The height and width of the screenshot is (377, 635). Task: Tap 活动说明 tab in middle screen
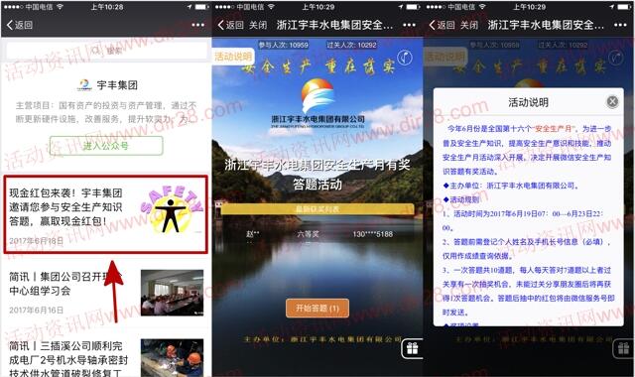coord(232,57)
